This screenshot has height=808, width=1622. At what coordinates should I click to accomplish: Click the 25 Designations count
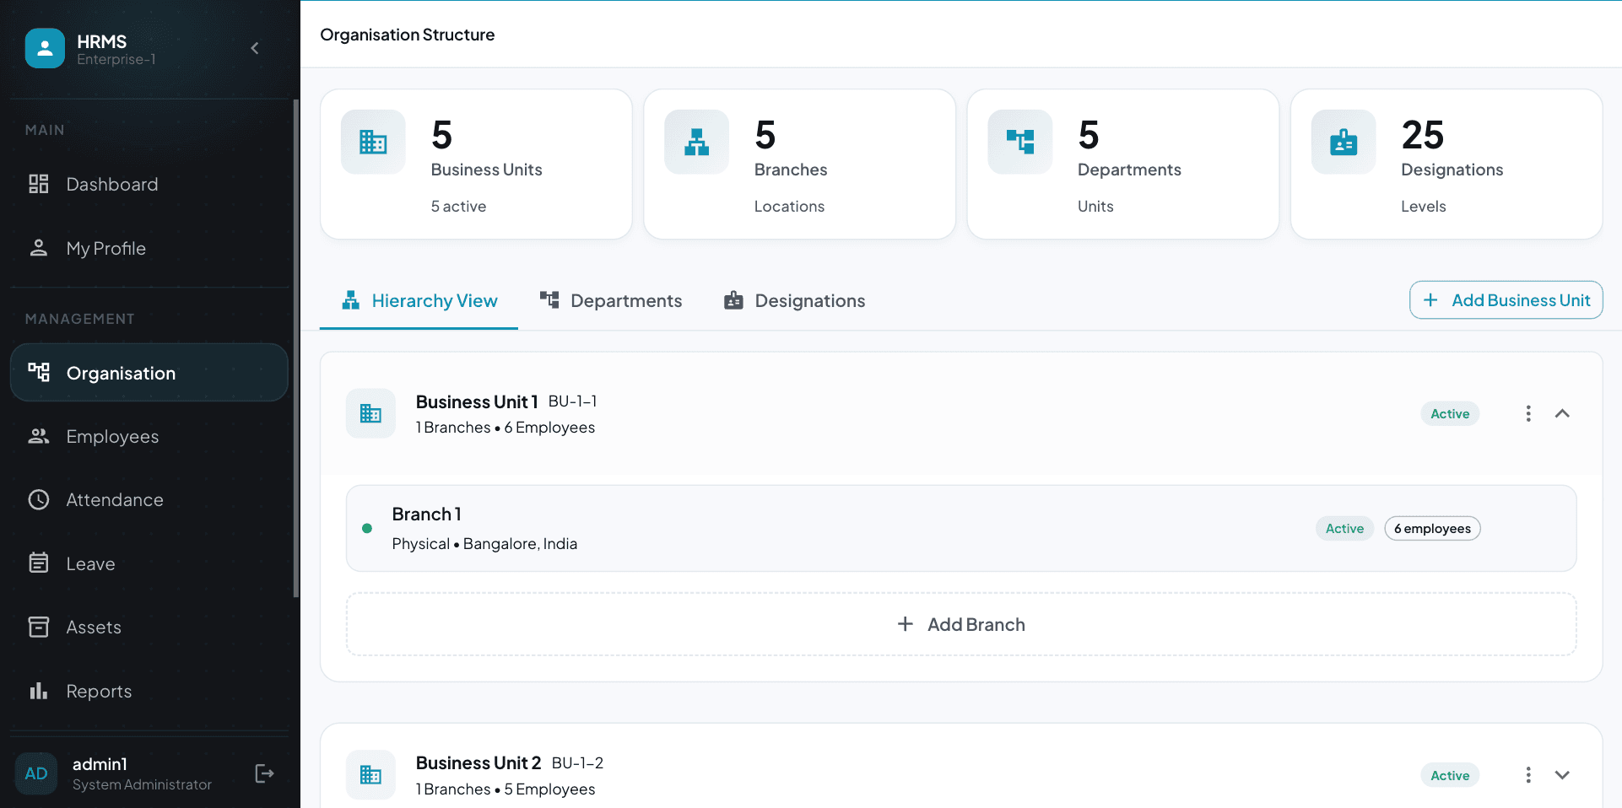1423,135
